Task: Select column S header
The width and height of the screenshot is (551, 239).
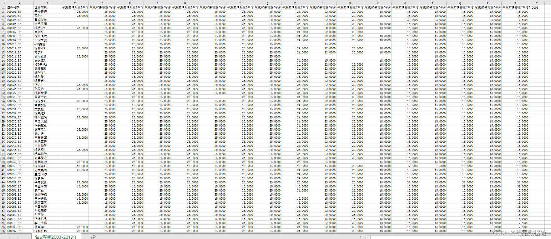Action: click(515, 3)
